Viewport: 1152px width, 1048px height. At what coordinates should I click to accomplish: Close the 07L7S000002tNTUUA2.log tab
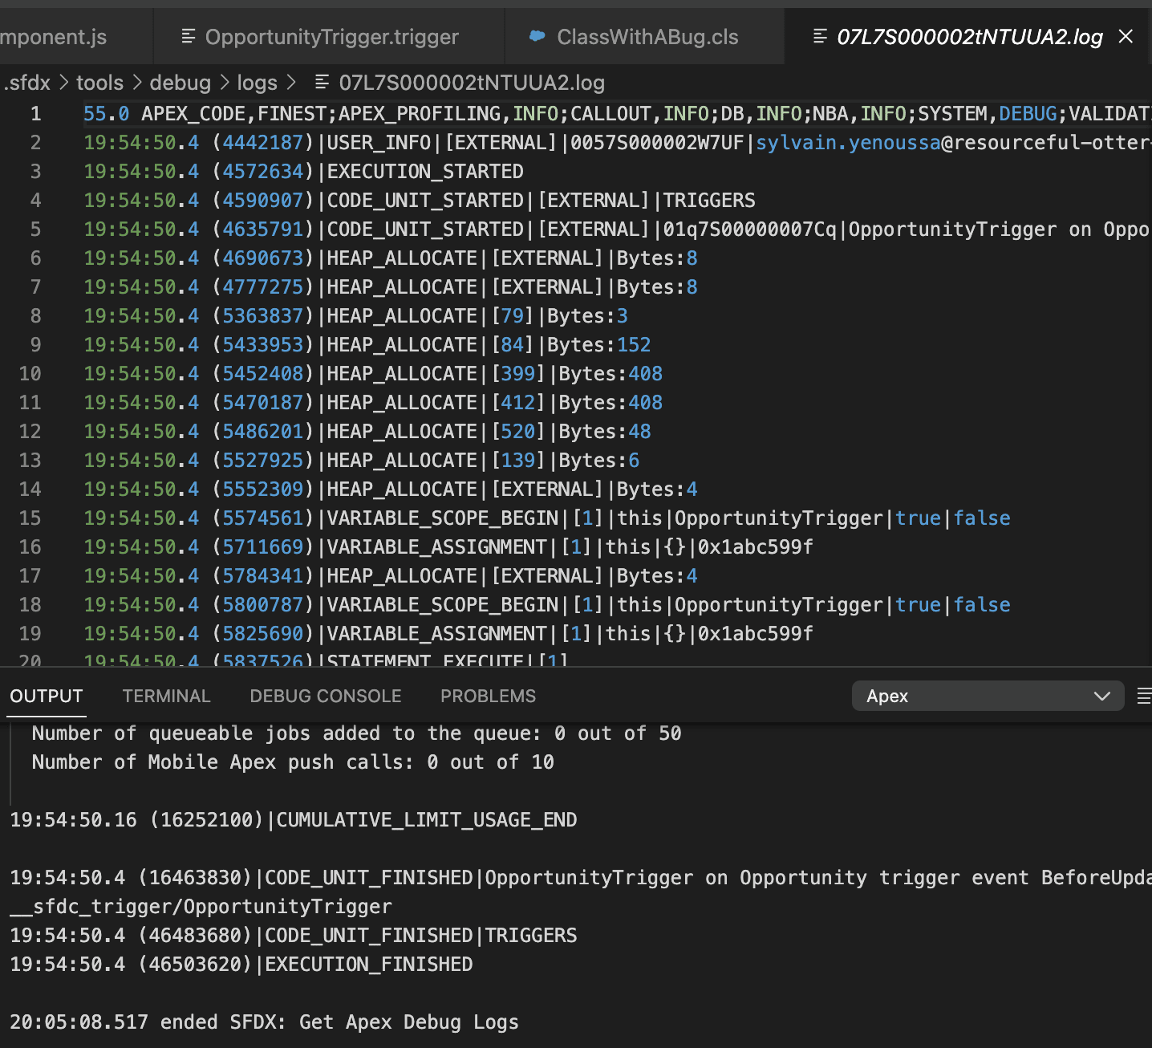point(1126,36)
